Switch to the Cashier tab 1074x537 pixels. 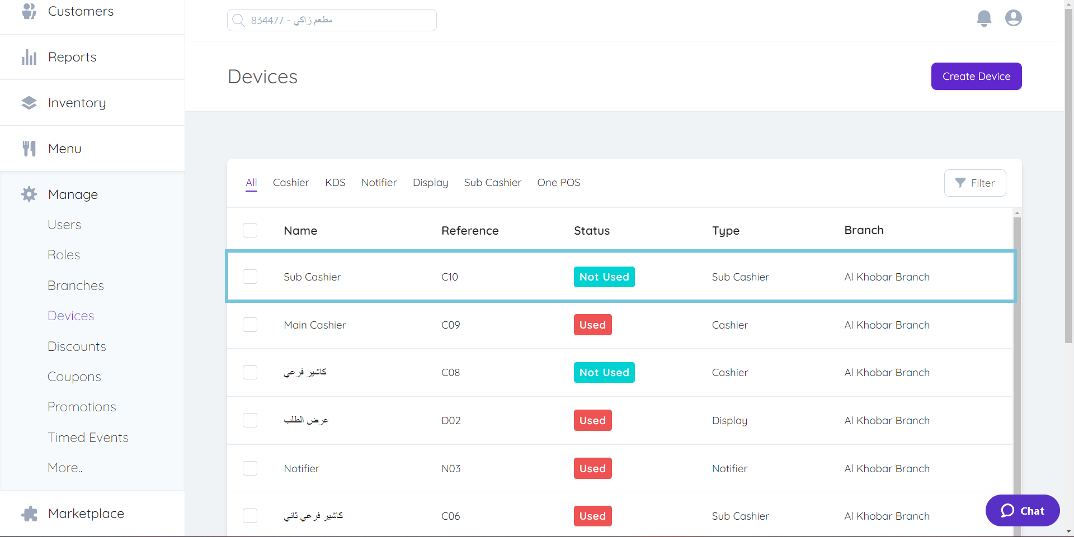click(x=291, y=183)
